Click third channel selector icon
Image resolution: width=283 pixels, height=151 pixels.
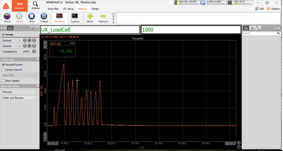(x=258, y=28)
